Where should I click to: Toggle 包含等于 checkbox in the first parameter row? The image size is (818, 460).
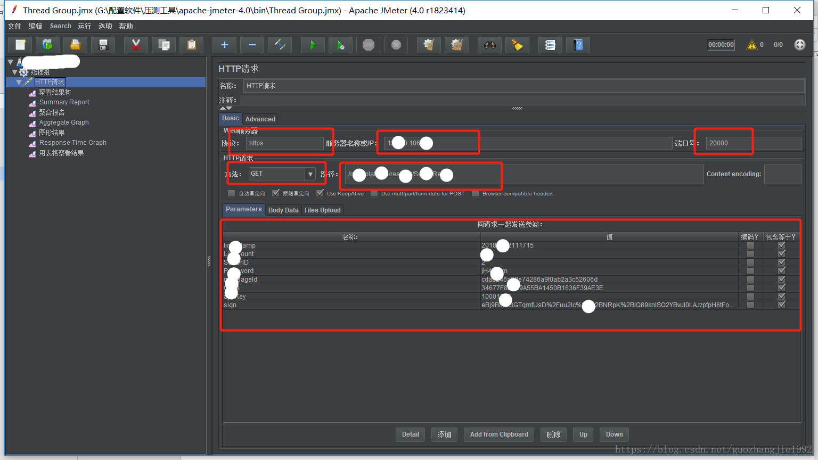click(x=781, y=245)
